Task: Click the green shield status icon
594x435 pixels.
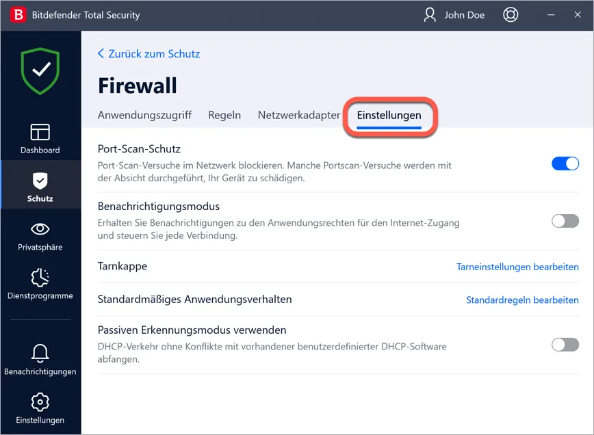Action: click(x=40, y=70)
